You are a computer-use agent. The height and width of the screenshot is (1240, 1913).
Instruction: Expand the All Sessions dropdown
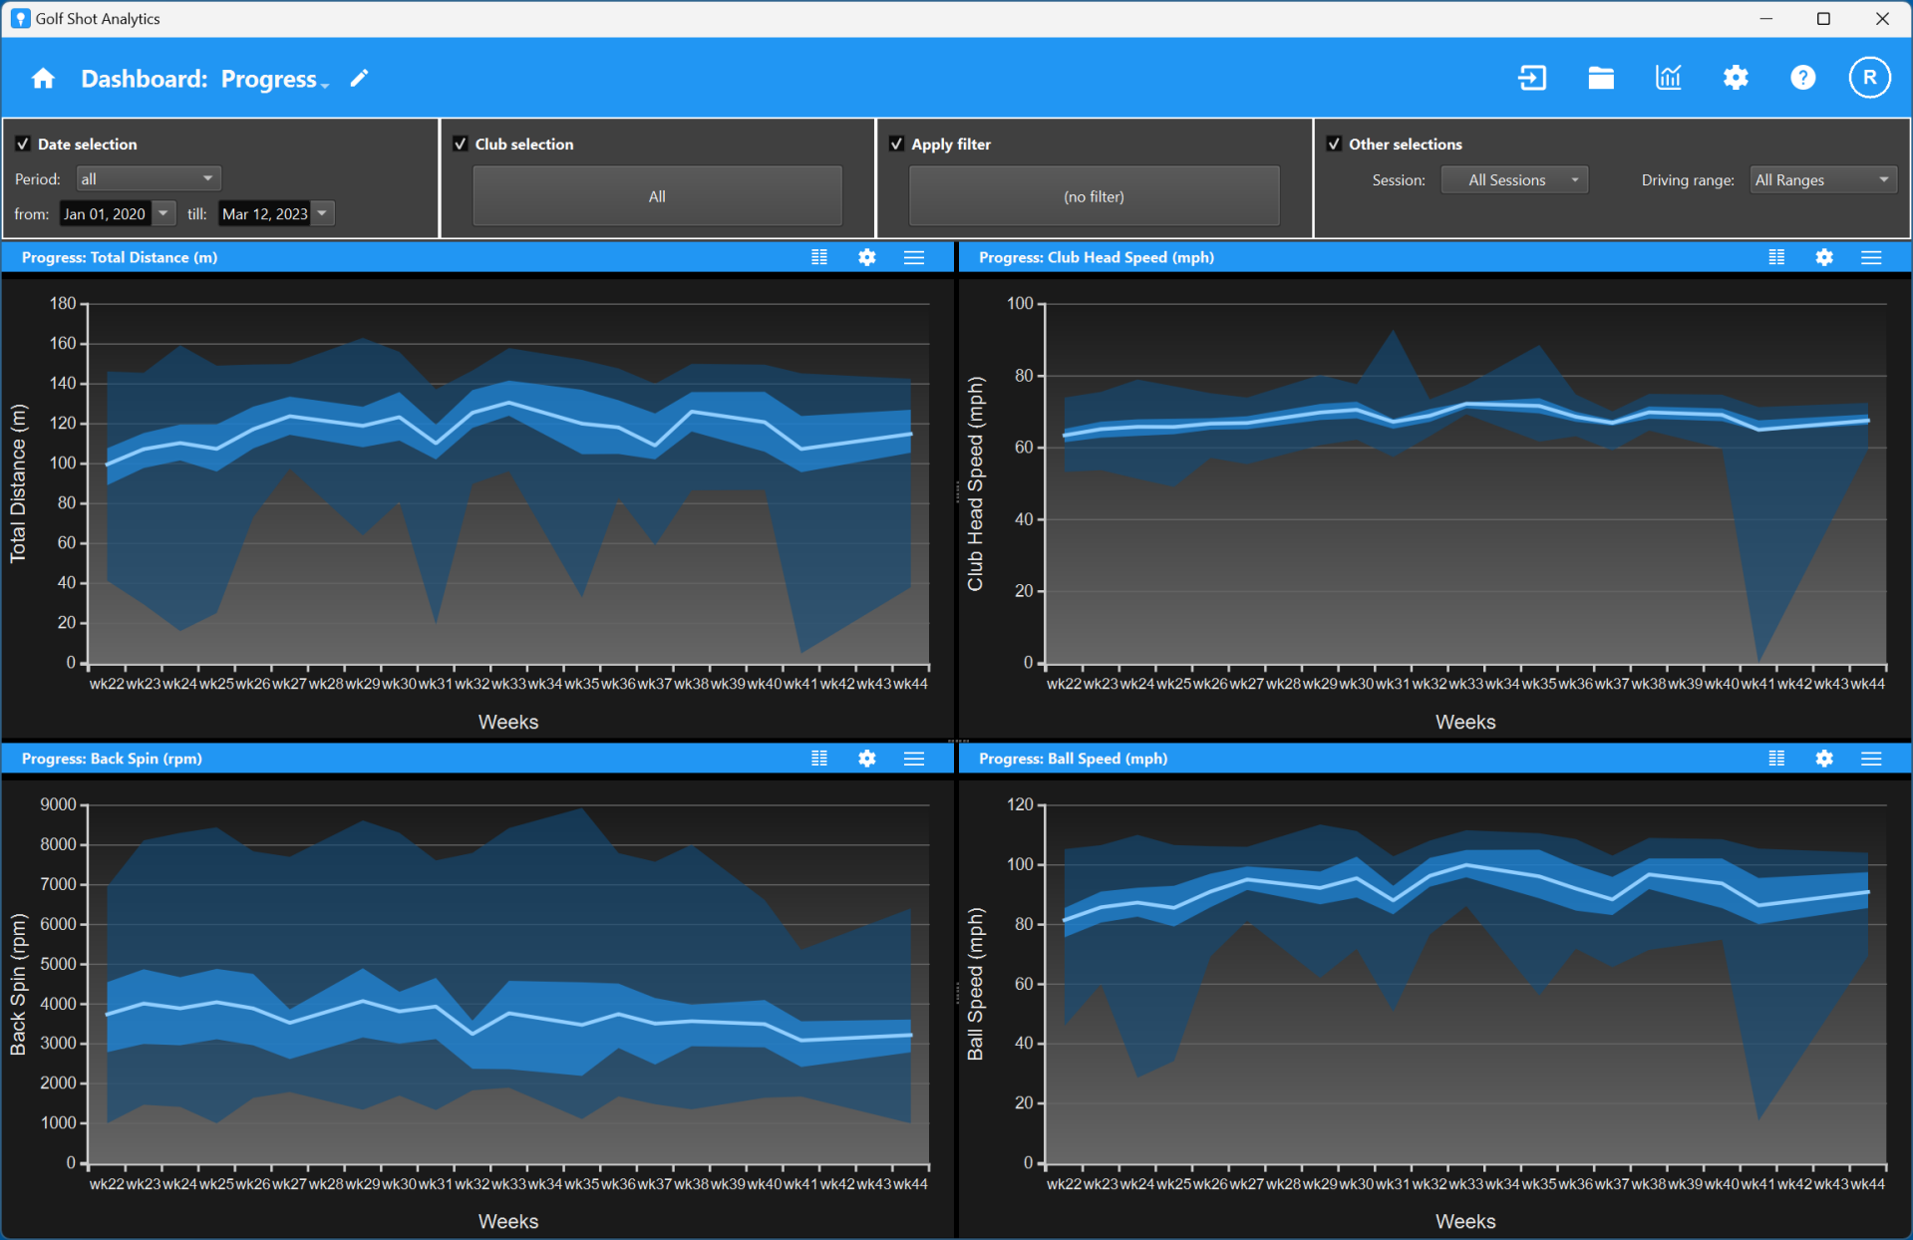(1513, 179)
